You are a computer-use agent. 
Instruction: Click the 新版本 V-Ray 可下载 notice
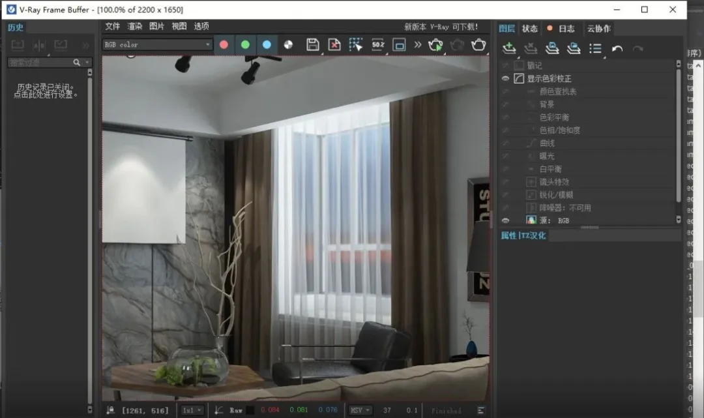[x=441, y=27]
